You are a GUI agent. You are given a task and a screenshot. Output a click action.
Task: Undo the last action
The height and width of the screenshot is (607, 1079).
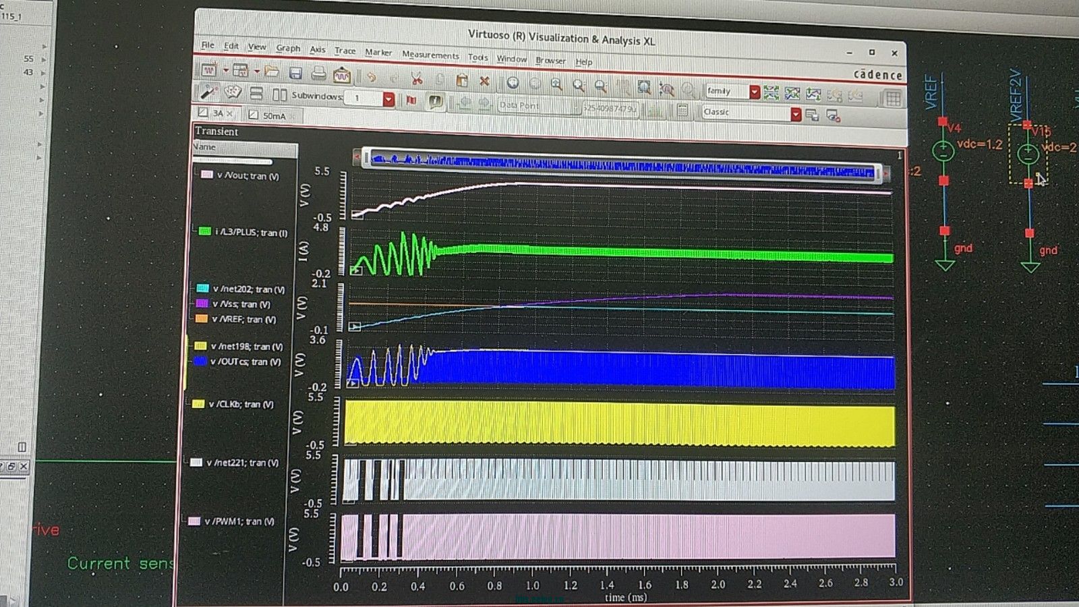(372, 77)
